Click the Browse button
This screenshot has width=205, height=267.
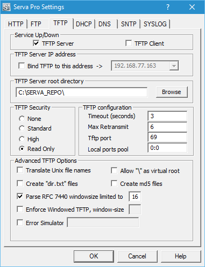[x=172, y=92]
